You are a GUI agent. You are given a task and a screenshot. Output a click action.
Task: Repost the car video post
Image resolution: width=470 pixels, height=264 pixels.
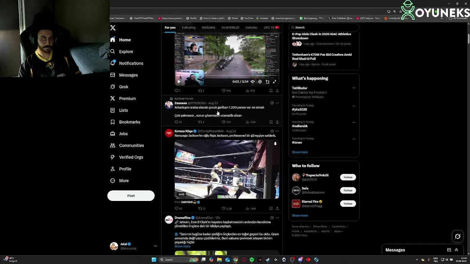pos(200,91)
